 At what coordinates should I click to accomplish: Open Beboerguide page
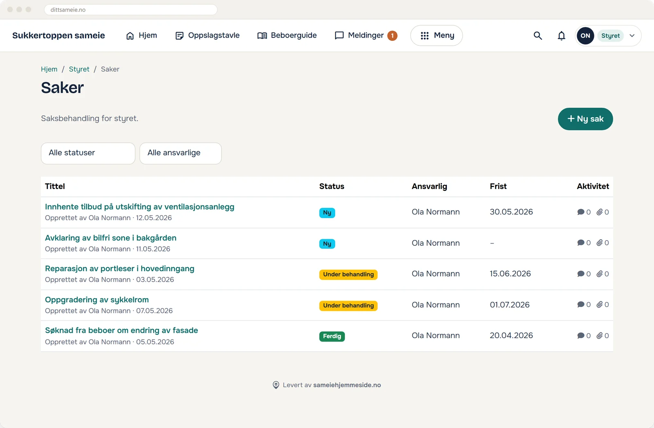pyautogui.click(x=287, y=36)
